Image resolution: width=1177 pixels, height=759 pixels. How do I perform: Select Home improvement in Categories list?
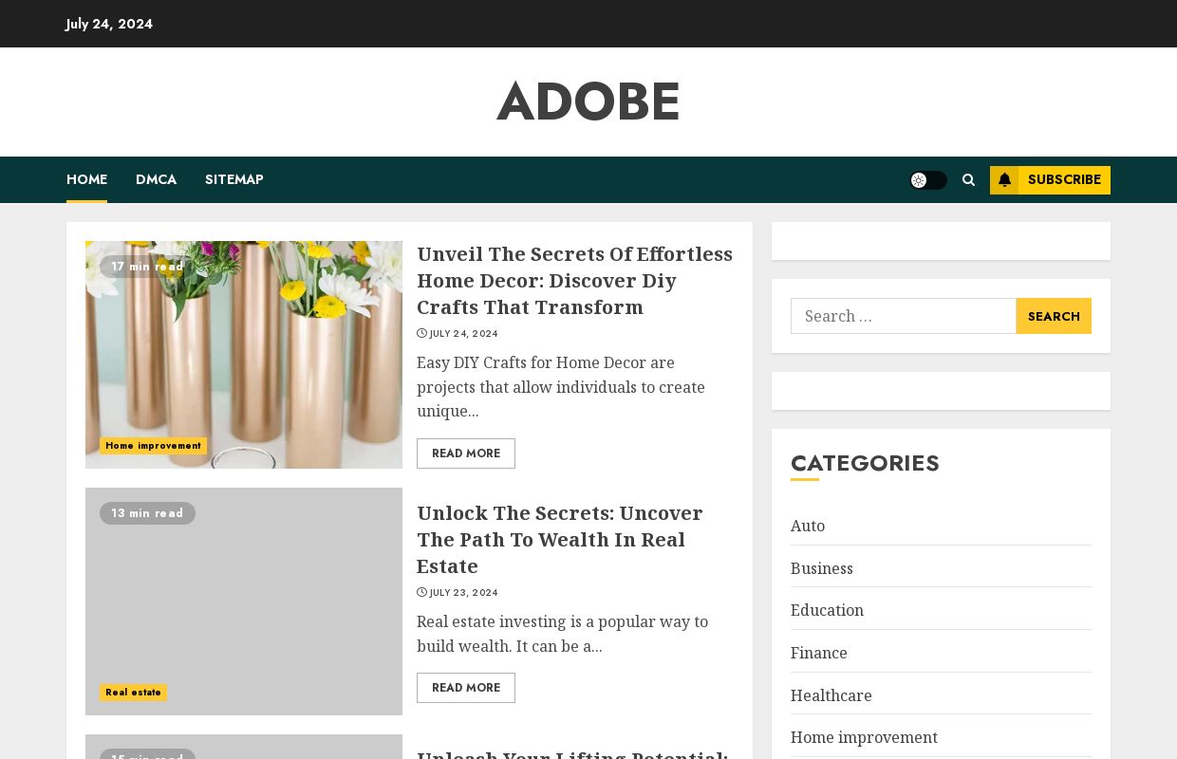coord(864,737)
